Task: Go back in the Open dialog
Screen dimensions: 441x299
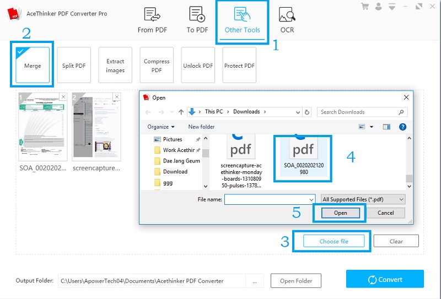Action: coord(148,112)
